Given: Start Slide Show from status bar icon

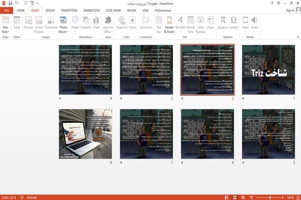Looking at the screenshot, I should (x=251, y=197).
